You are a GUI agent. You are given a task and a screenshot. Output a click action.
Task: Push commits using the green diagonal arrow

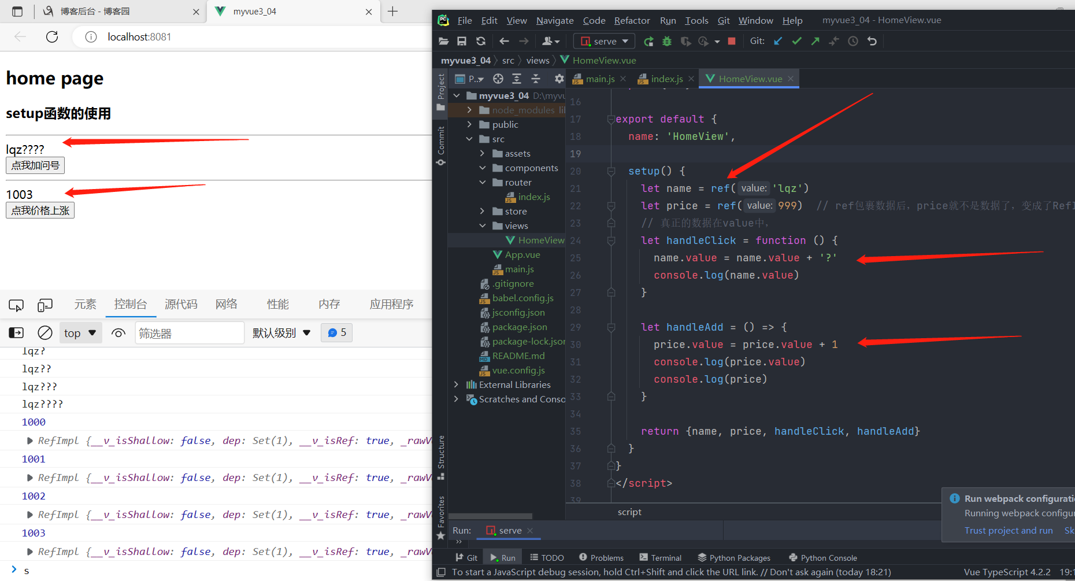815,41
